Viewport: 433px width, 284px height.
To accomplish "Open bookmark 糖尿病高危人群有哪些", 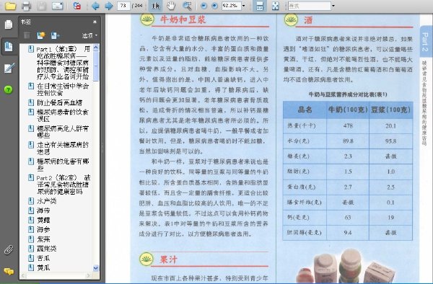I will (63, 132).
